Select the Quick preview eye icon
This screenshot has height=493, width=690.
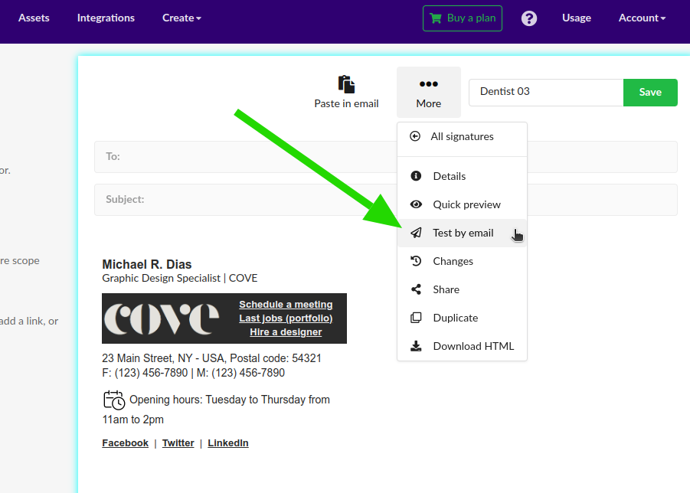[414, 204]
